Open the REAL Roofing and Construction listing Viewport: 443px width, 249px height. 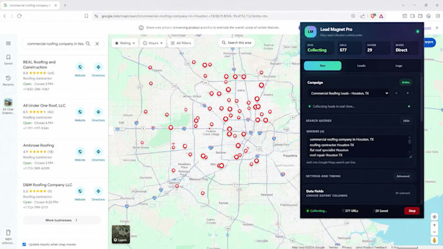tap(39, 64)
